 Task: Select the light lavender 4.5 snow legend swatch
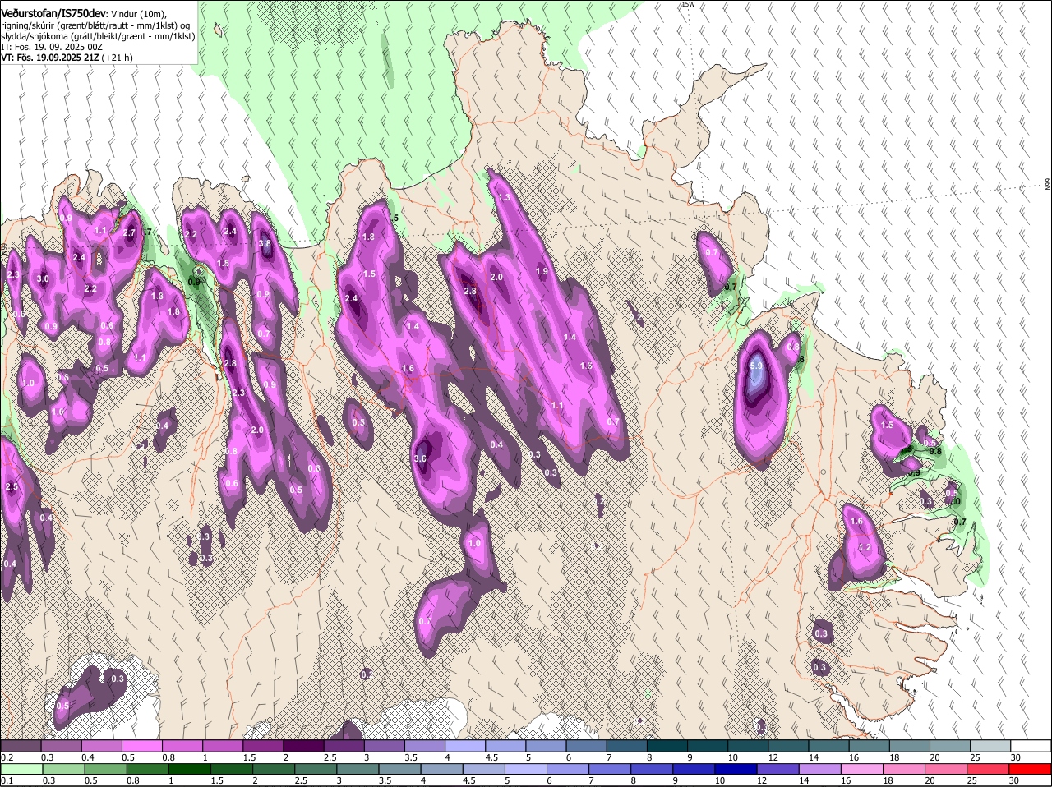click(505, 746)
